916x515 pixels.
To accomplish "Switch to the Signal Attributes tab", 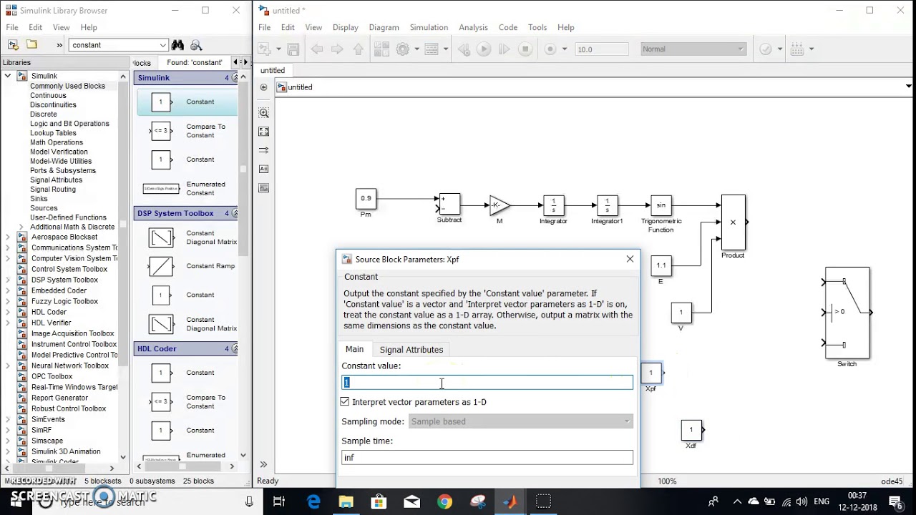I will click(411, 350).
